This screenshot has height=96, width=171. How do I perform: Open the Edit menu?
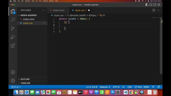(x=22, y=1)
